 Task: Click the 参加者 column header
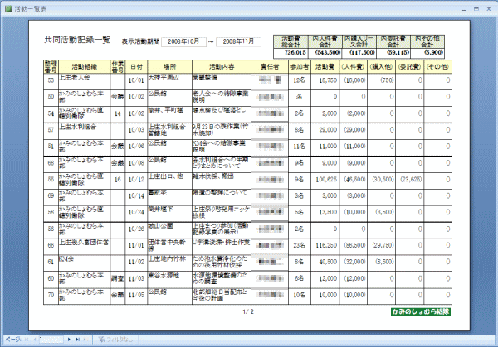pyautogui.click(x=302, y=65)
